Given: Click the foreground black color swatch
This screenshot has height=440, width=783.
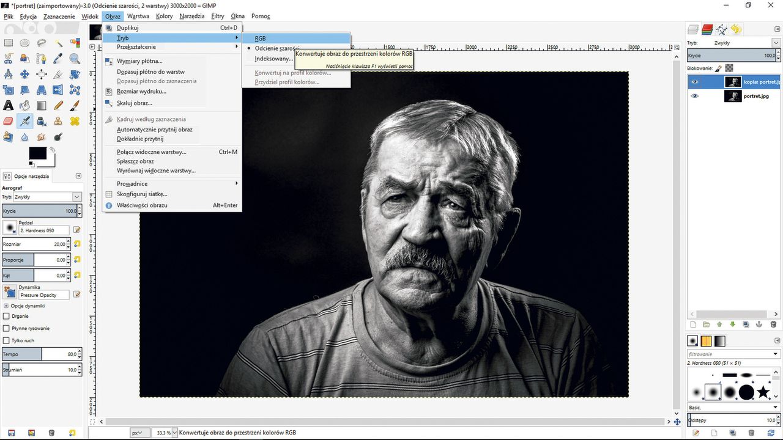Looking at the screenshot, I should pyautogui.click(x=37, y=153).
